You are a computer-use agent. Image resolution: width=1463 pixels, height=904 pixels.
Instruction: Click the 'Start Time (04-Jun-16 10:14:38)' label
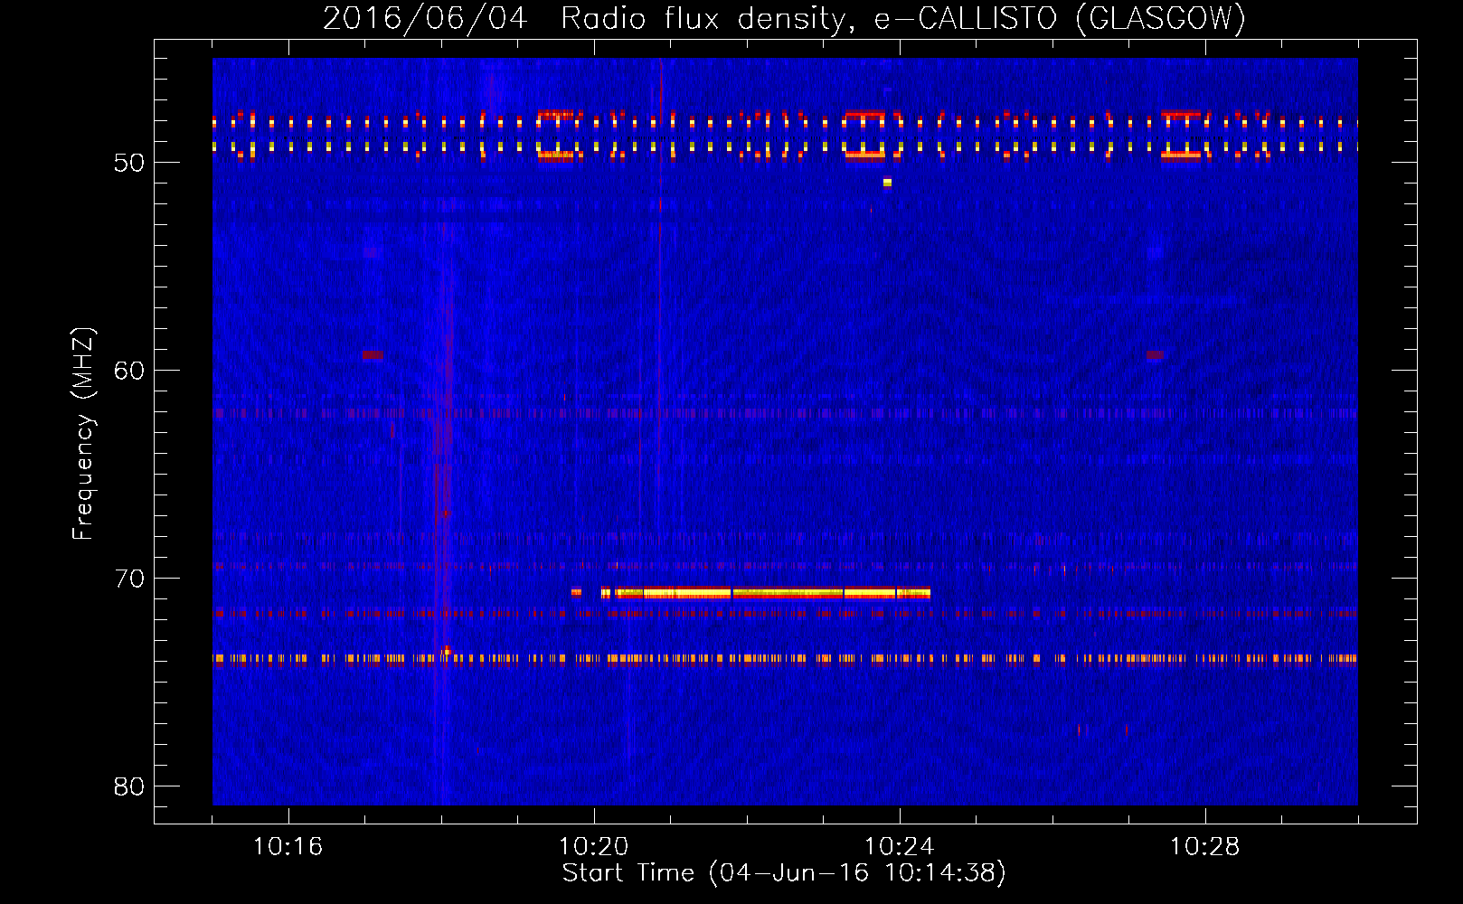tap(784, 873)
